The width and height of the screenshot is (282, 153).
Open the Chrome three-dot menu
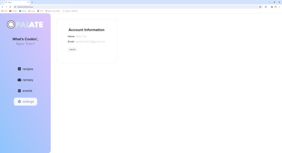coord(280,7)
